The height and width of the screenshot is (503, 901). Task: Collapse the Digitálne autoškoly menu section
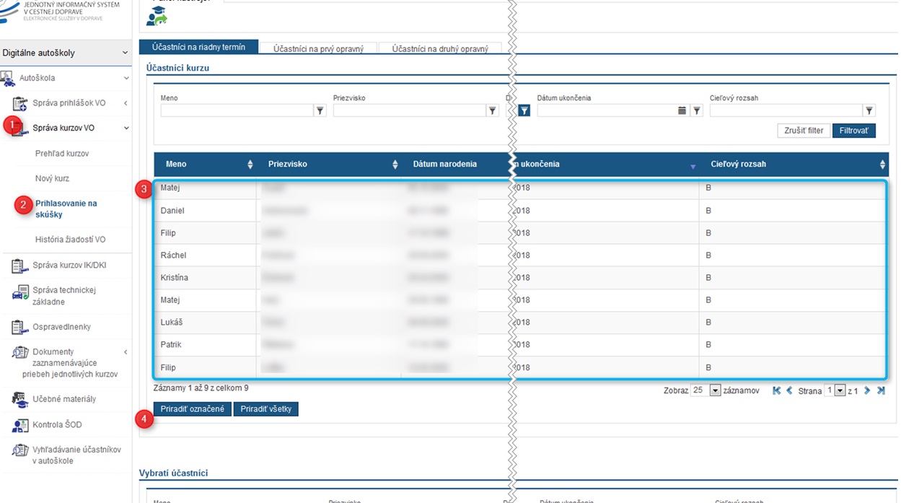(125, 53)
